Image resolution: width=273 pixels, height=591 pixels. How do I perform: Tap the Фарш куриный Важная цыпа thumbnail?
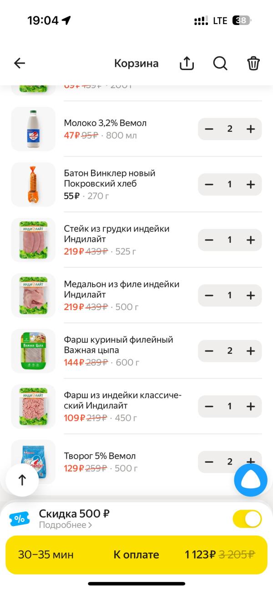click(x=33, y=351)
